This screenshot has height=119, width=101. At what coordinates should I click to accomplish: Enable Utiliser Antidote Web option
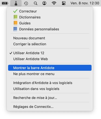[x=50, y=59]
